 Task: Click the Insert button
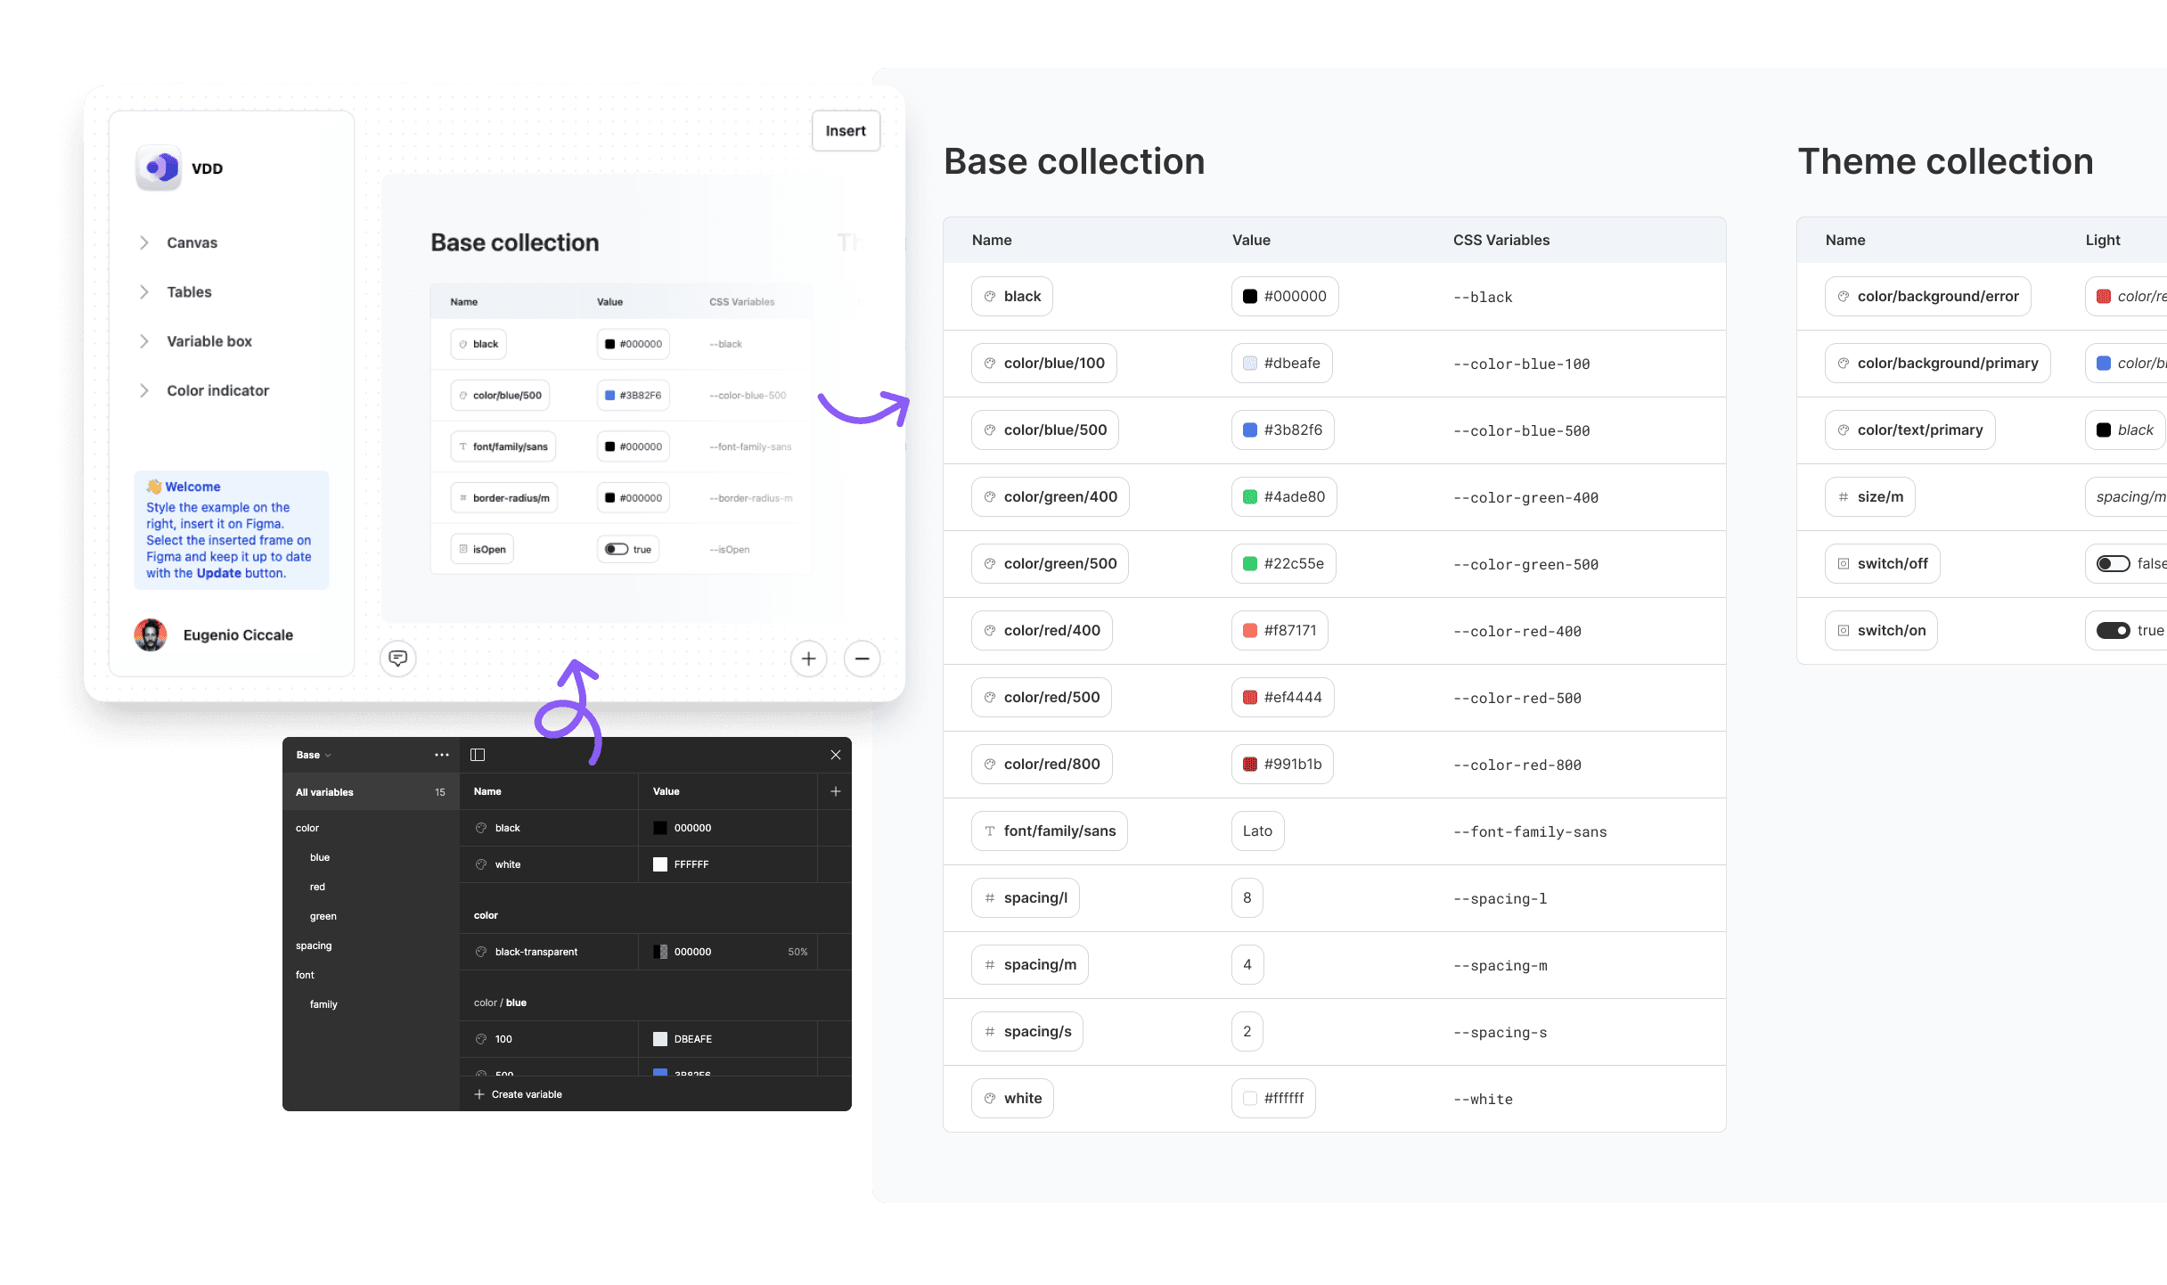coord(845,130)
